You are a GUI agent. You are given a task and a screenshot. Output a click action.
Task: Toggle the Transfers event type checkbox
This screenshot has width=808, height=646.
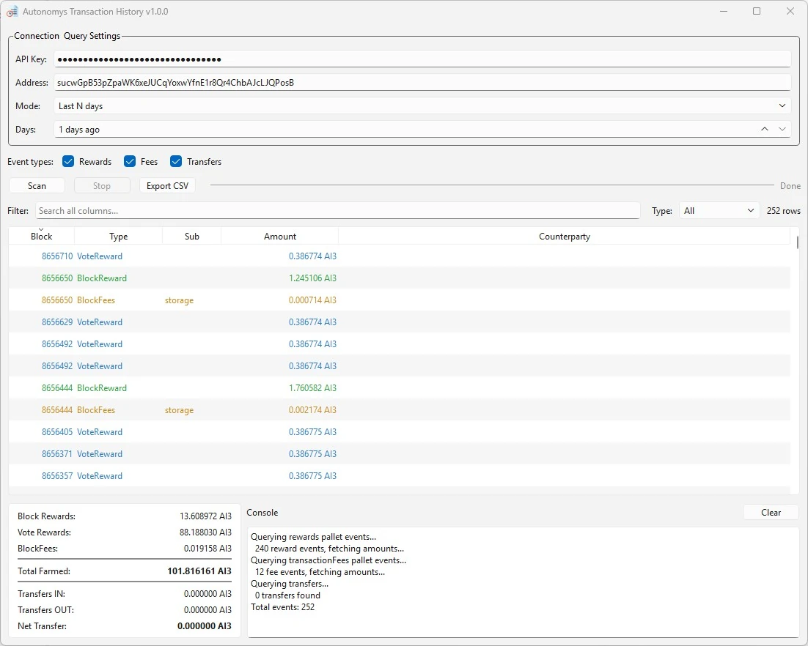(x=176, y=161)
